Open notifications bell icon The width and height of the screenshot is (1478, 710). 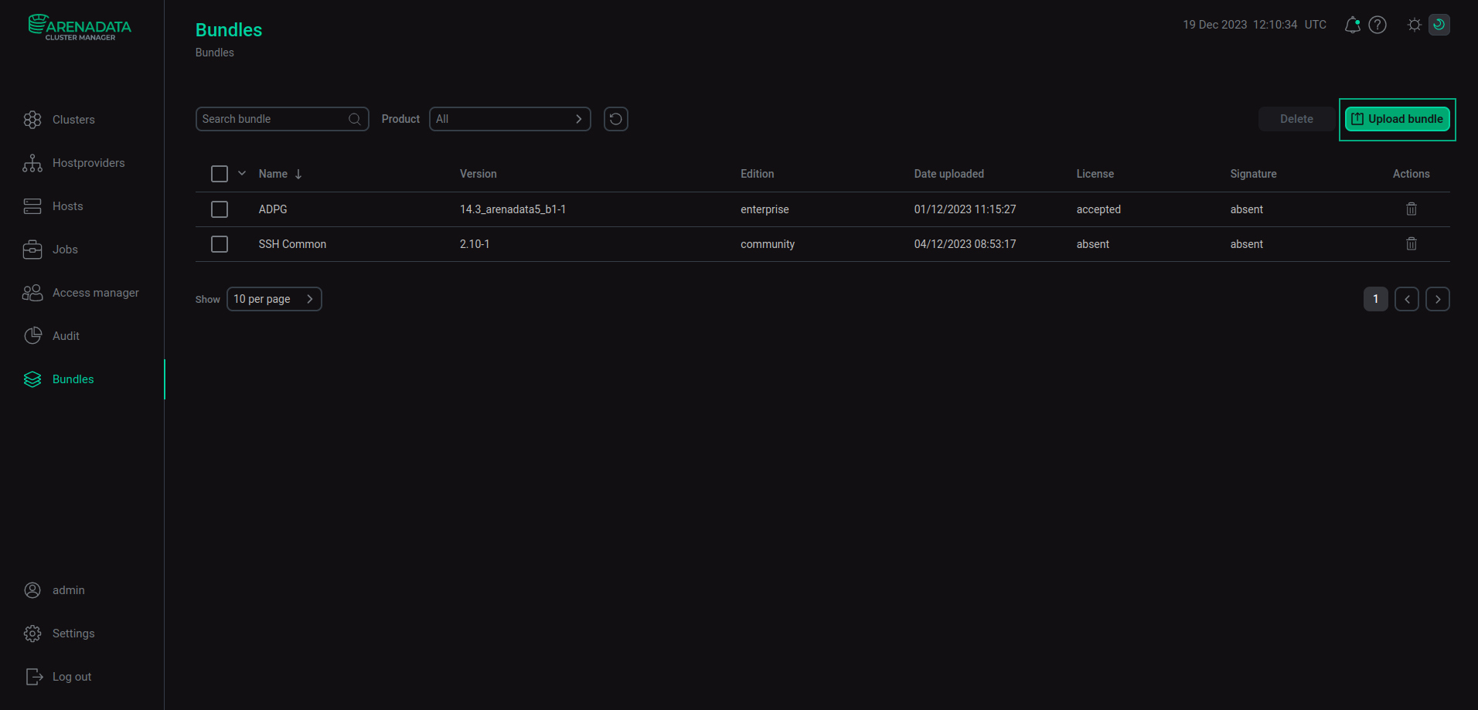1353,25
